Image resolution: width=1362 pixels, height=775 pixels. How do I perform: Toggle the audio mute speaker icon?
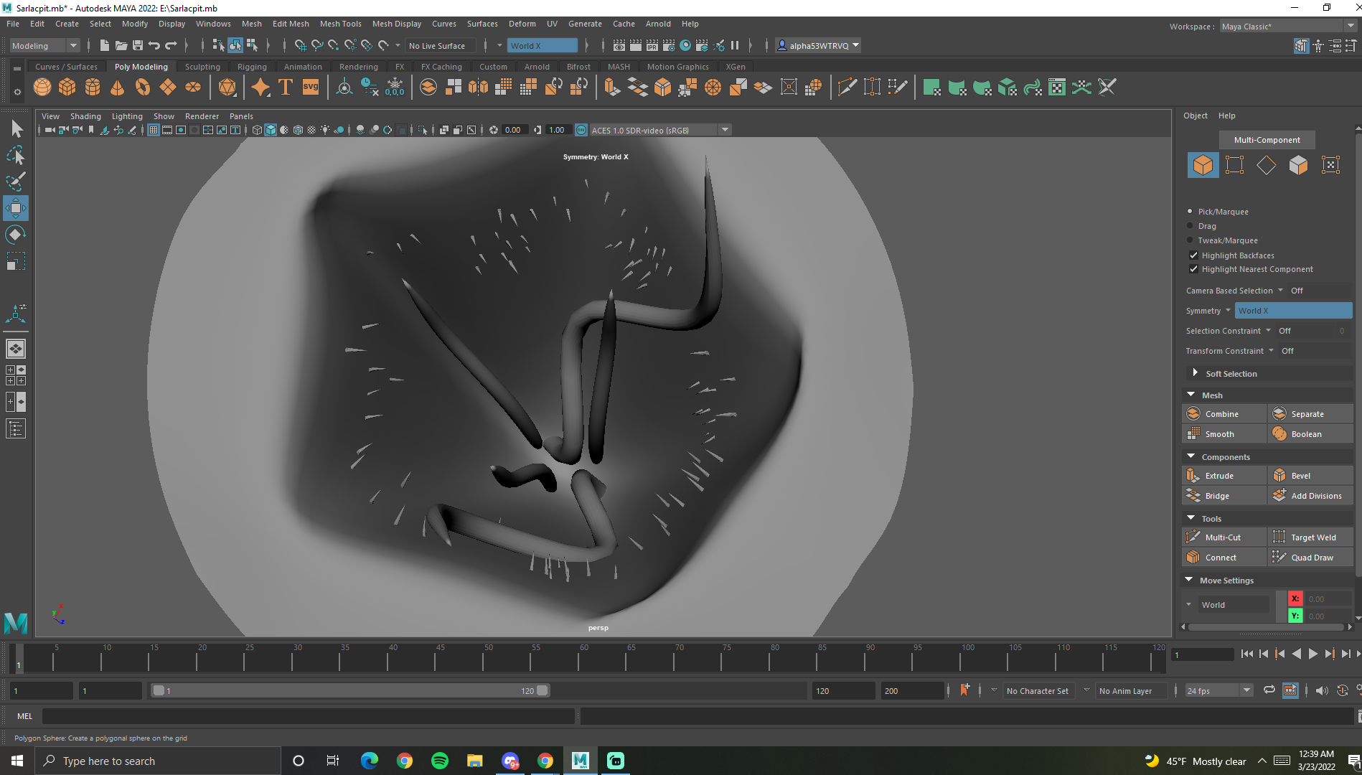coord(1322,690)
